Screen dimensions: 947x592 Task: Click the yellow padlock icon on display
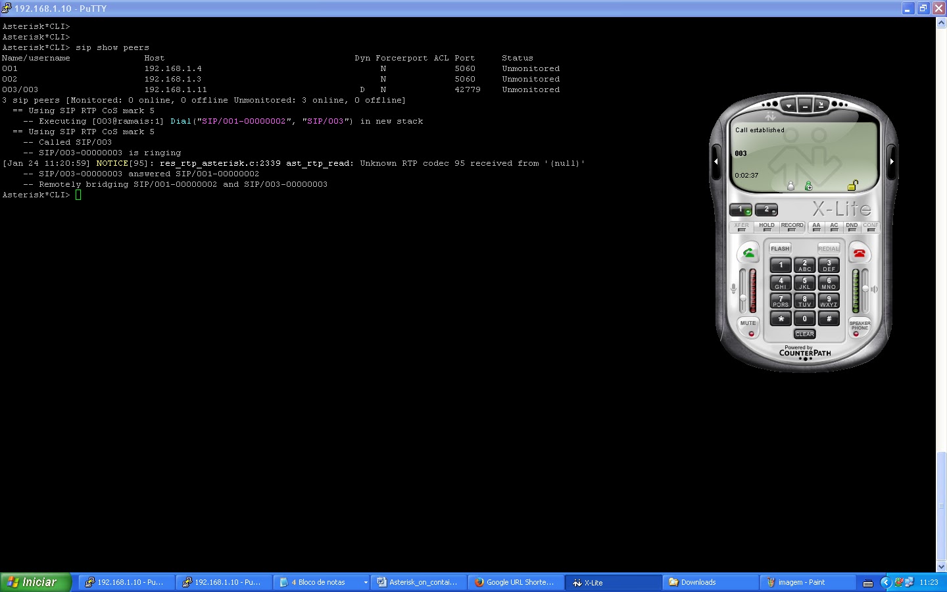tap(852, 185)
